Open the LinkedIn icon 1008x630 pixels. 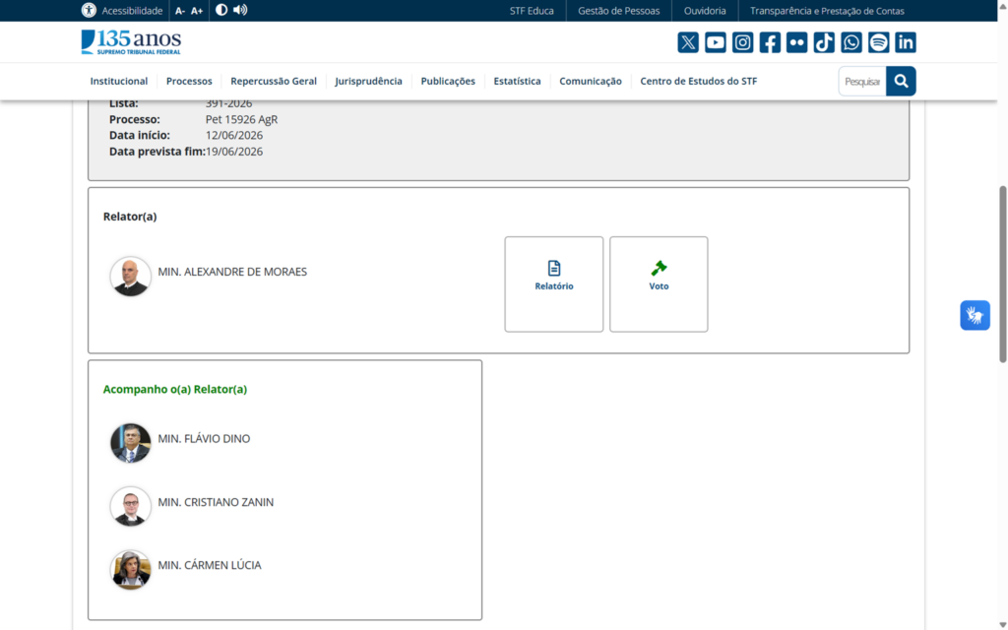[906, 42]
